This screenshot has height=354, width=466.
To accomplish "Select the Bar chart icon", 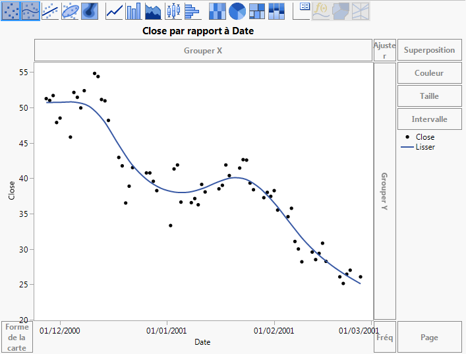I will tap(134, 11).
